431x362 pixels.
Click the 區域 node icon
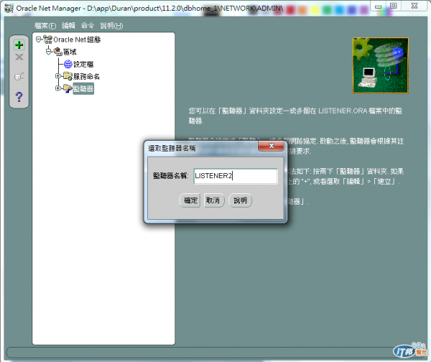pos(57,52)
